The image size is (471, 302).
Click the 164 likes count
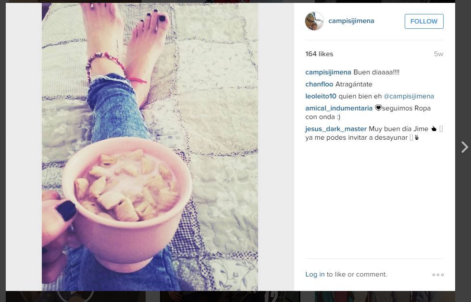[319, 54]
